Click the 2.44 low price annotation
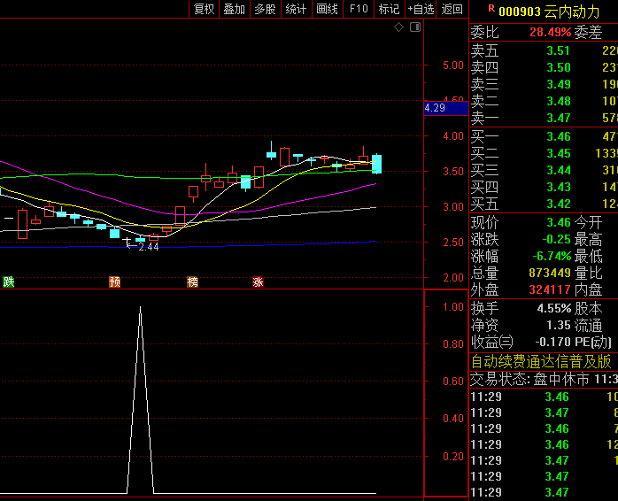 point(148,247)
